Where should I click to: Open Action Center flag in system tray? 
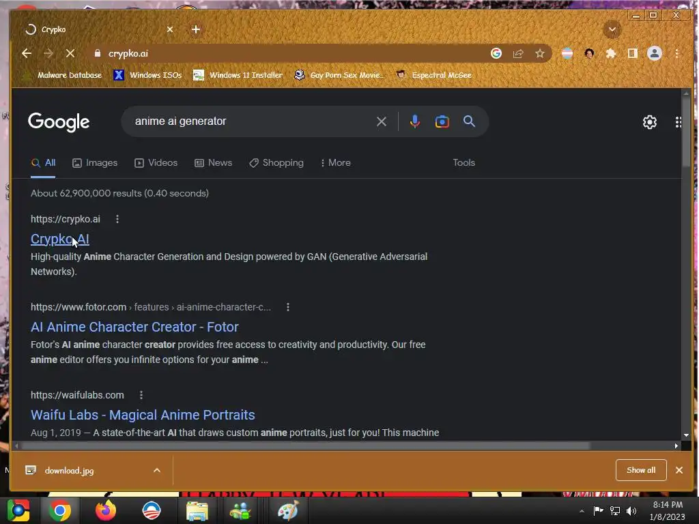point(598,511)
